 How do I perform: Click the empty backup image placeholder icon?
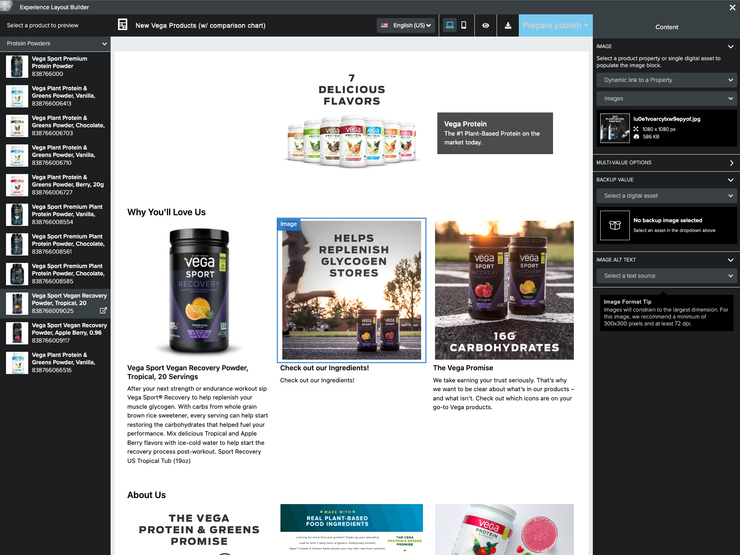pos(615,225)
